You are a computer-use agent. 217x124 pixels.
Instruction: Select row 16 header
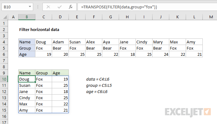[x=4, y=116]
